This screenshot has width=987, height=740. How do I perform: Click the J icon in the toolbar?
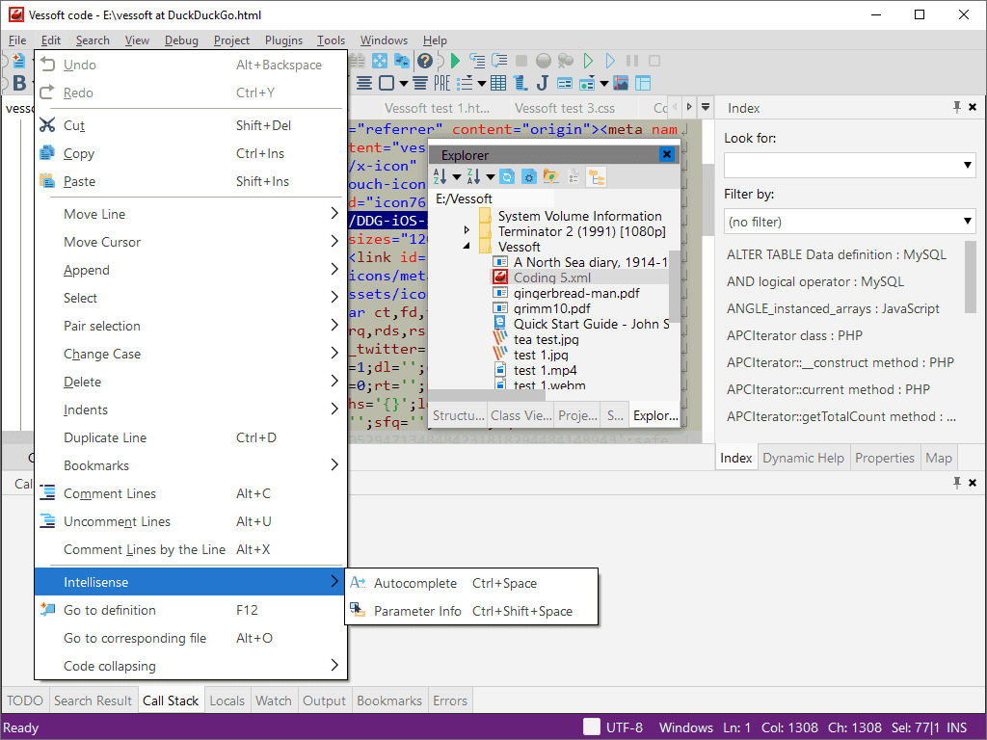point(542,83)
